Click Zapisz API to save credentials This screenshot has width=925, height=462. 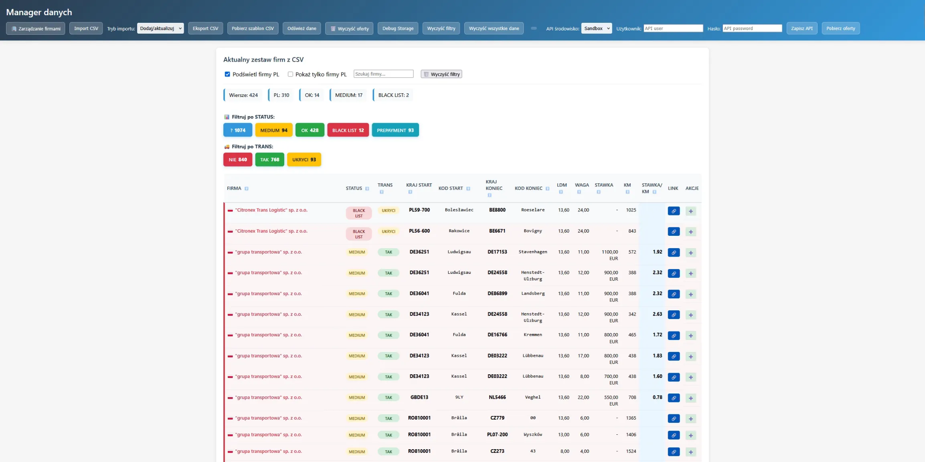pyautogui.click(x=802, y=28)
